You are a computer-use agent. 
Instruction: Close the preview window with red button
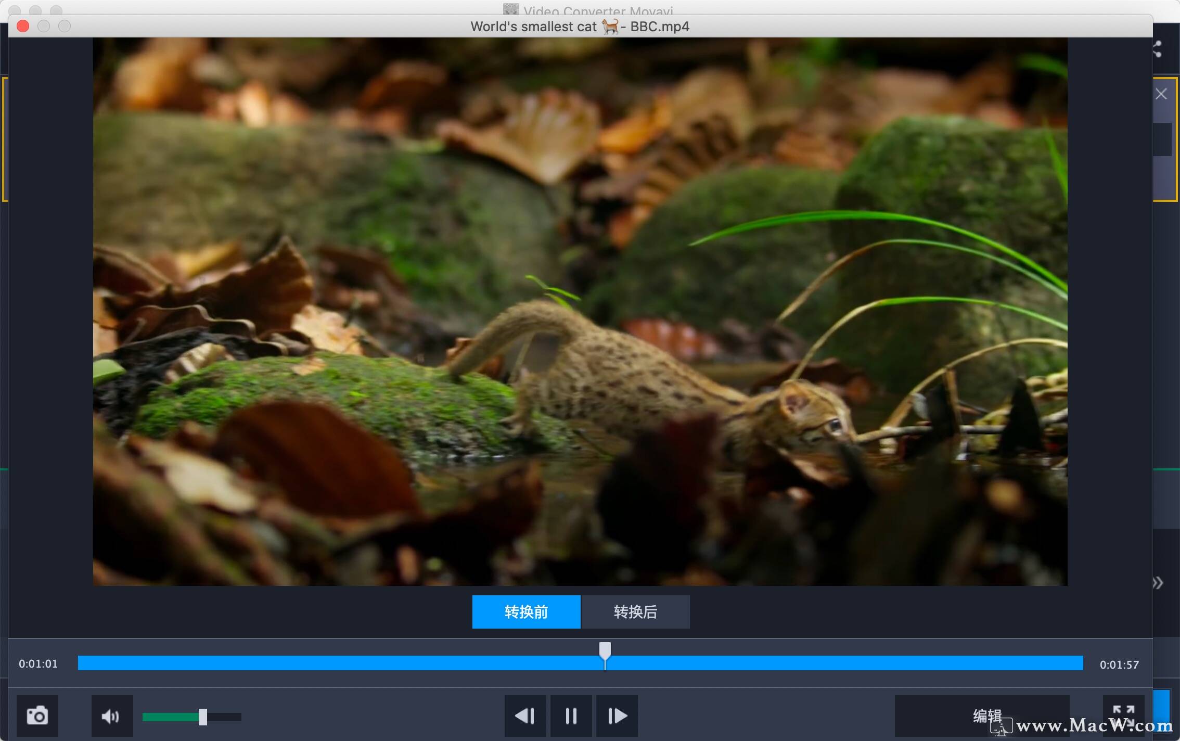[23, 26]
